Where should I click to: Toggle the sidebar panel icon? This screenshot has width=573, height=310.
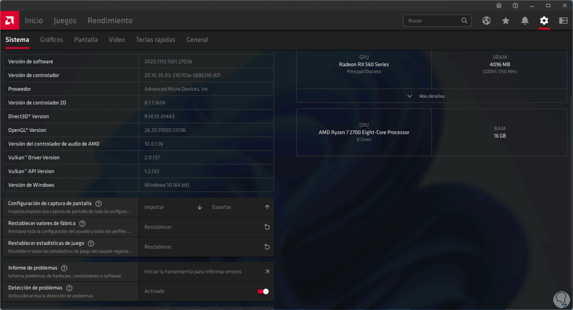(563, 21)
